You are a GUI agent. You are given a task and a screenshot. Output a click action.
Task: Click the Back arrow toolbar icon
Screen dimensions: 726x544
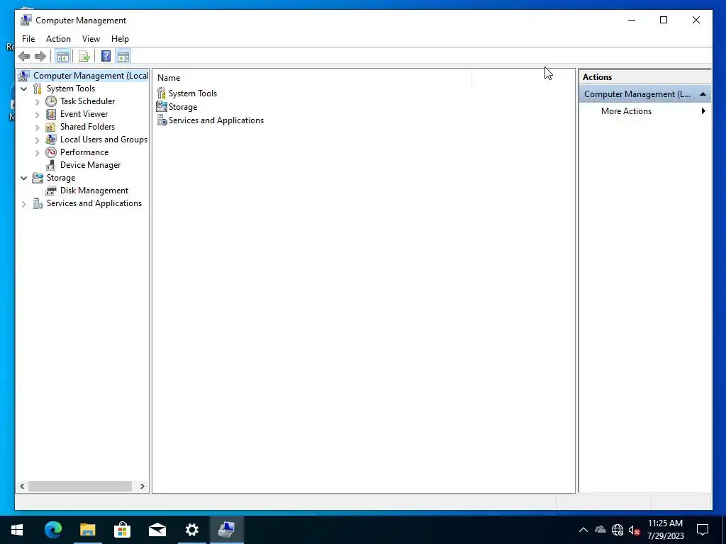24,57
